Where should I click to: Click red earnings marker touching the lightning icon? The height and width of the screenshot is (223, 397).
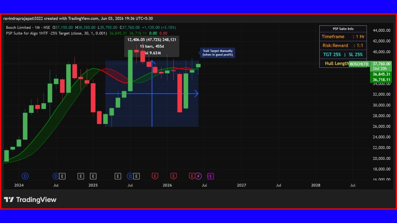point(192,176)
